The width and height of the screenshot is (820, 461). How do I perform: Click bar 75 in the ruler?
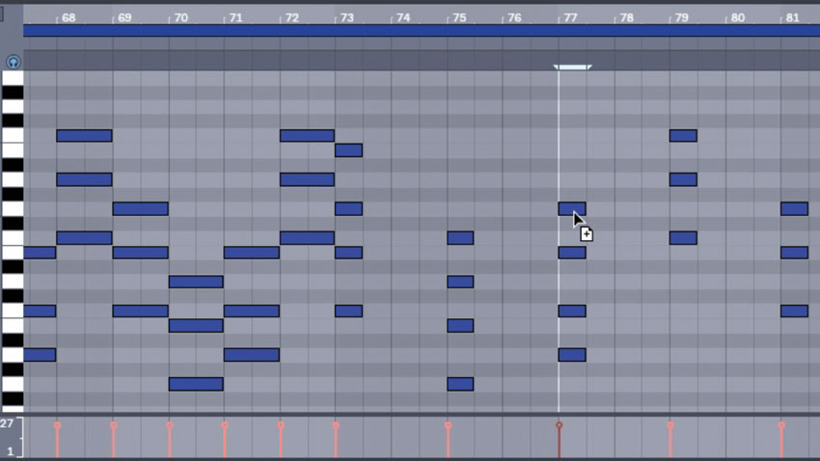459,17
